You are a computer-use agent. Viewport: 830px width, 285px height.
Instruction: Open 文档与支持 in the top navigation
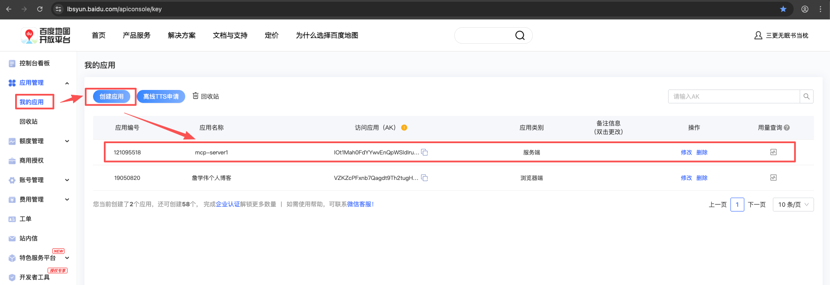(x=230, y=35)
